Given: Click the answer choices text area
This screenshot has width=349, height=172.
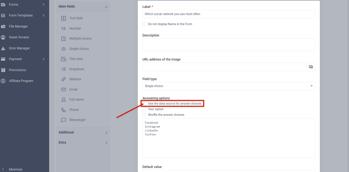Looking at the screenshot, I should 229,138.
